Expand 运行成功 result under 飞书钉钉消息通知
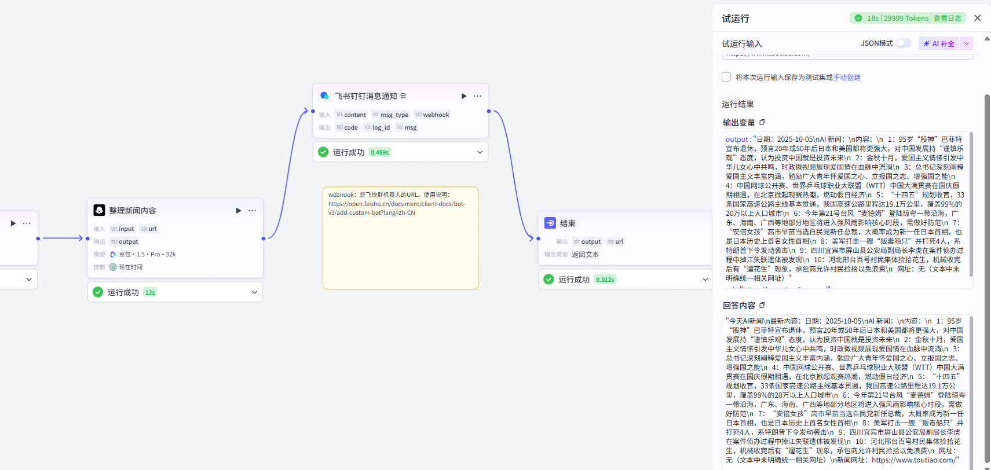The width and height of the screenshot is (991, 470). pos(480,152)
